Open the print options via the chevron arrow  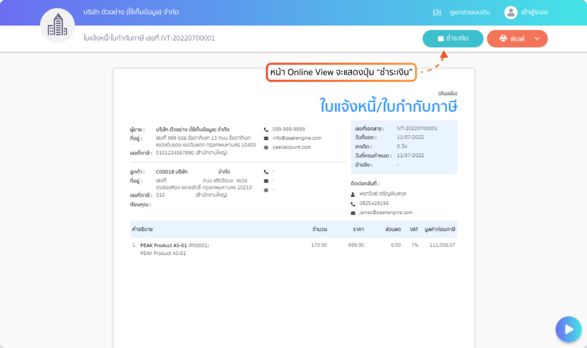[x=537, y=38]
